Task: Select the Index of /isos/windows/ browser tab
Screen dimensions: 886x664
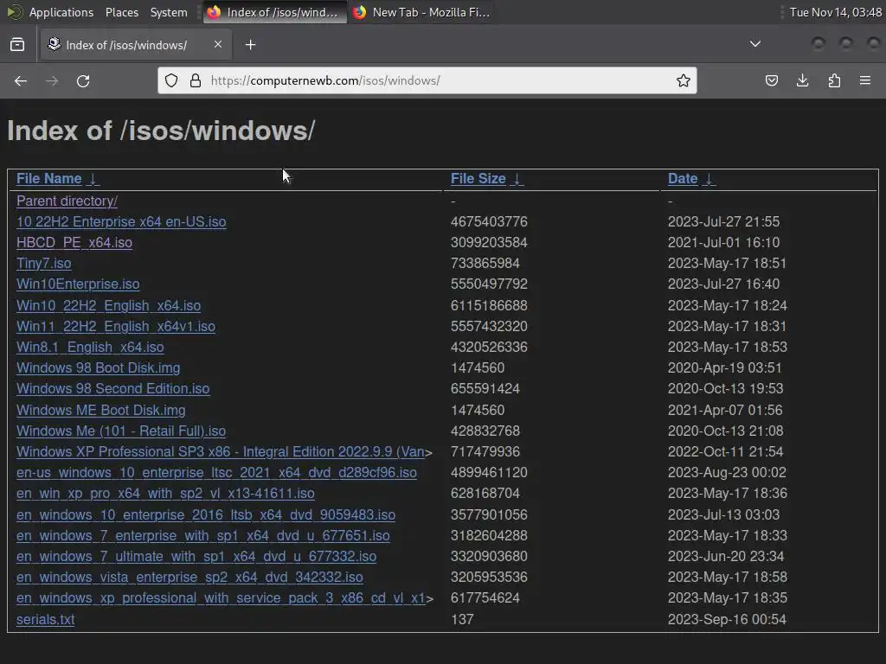Action: 136,45
